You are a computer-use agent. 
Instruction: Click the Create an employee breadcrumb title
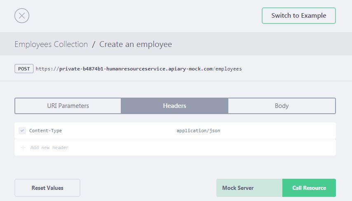pyautogui.click(x=136, y=44)
